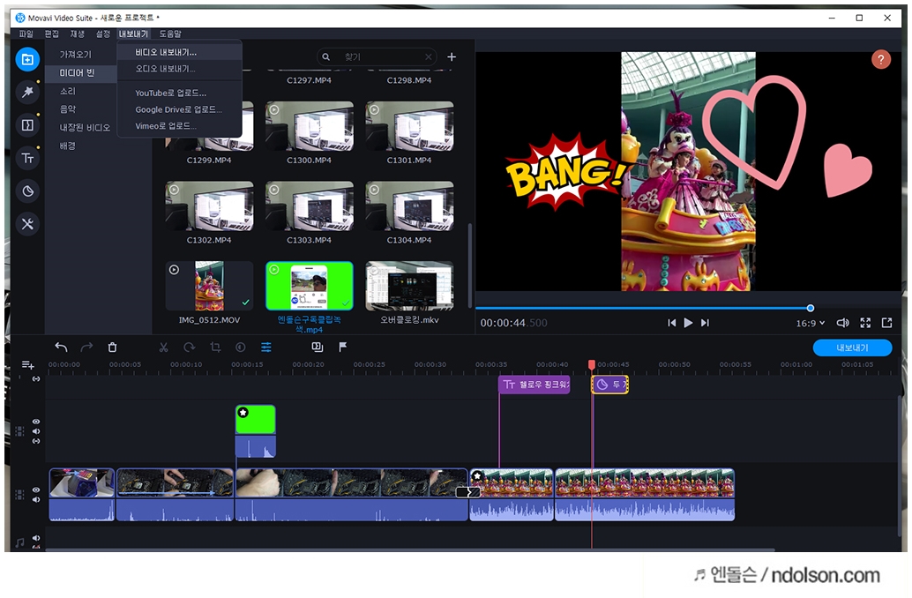Open the help question mark
912x598 pixels.
click(x=880, y=59)
